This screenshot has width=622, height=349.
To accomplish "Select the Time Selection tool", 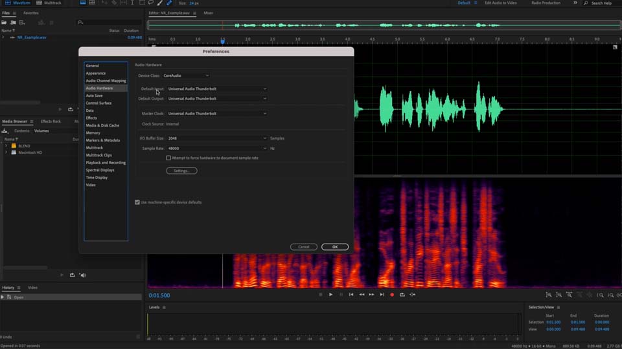I will click(x=132, y=3).
